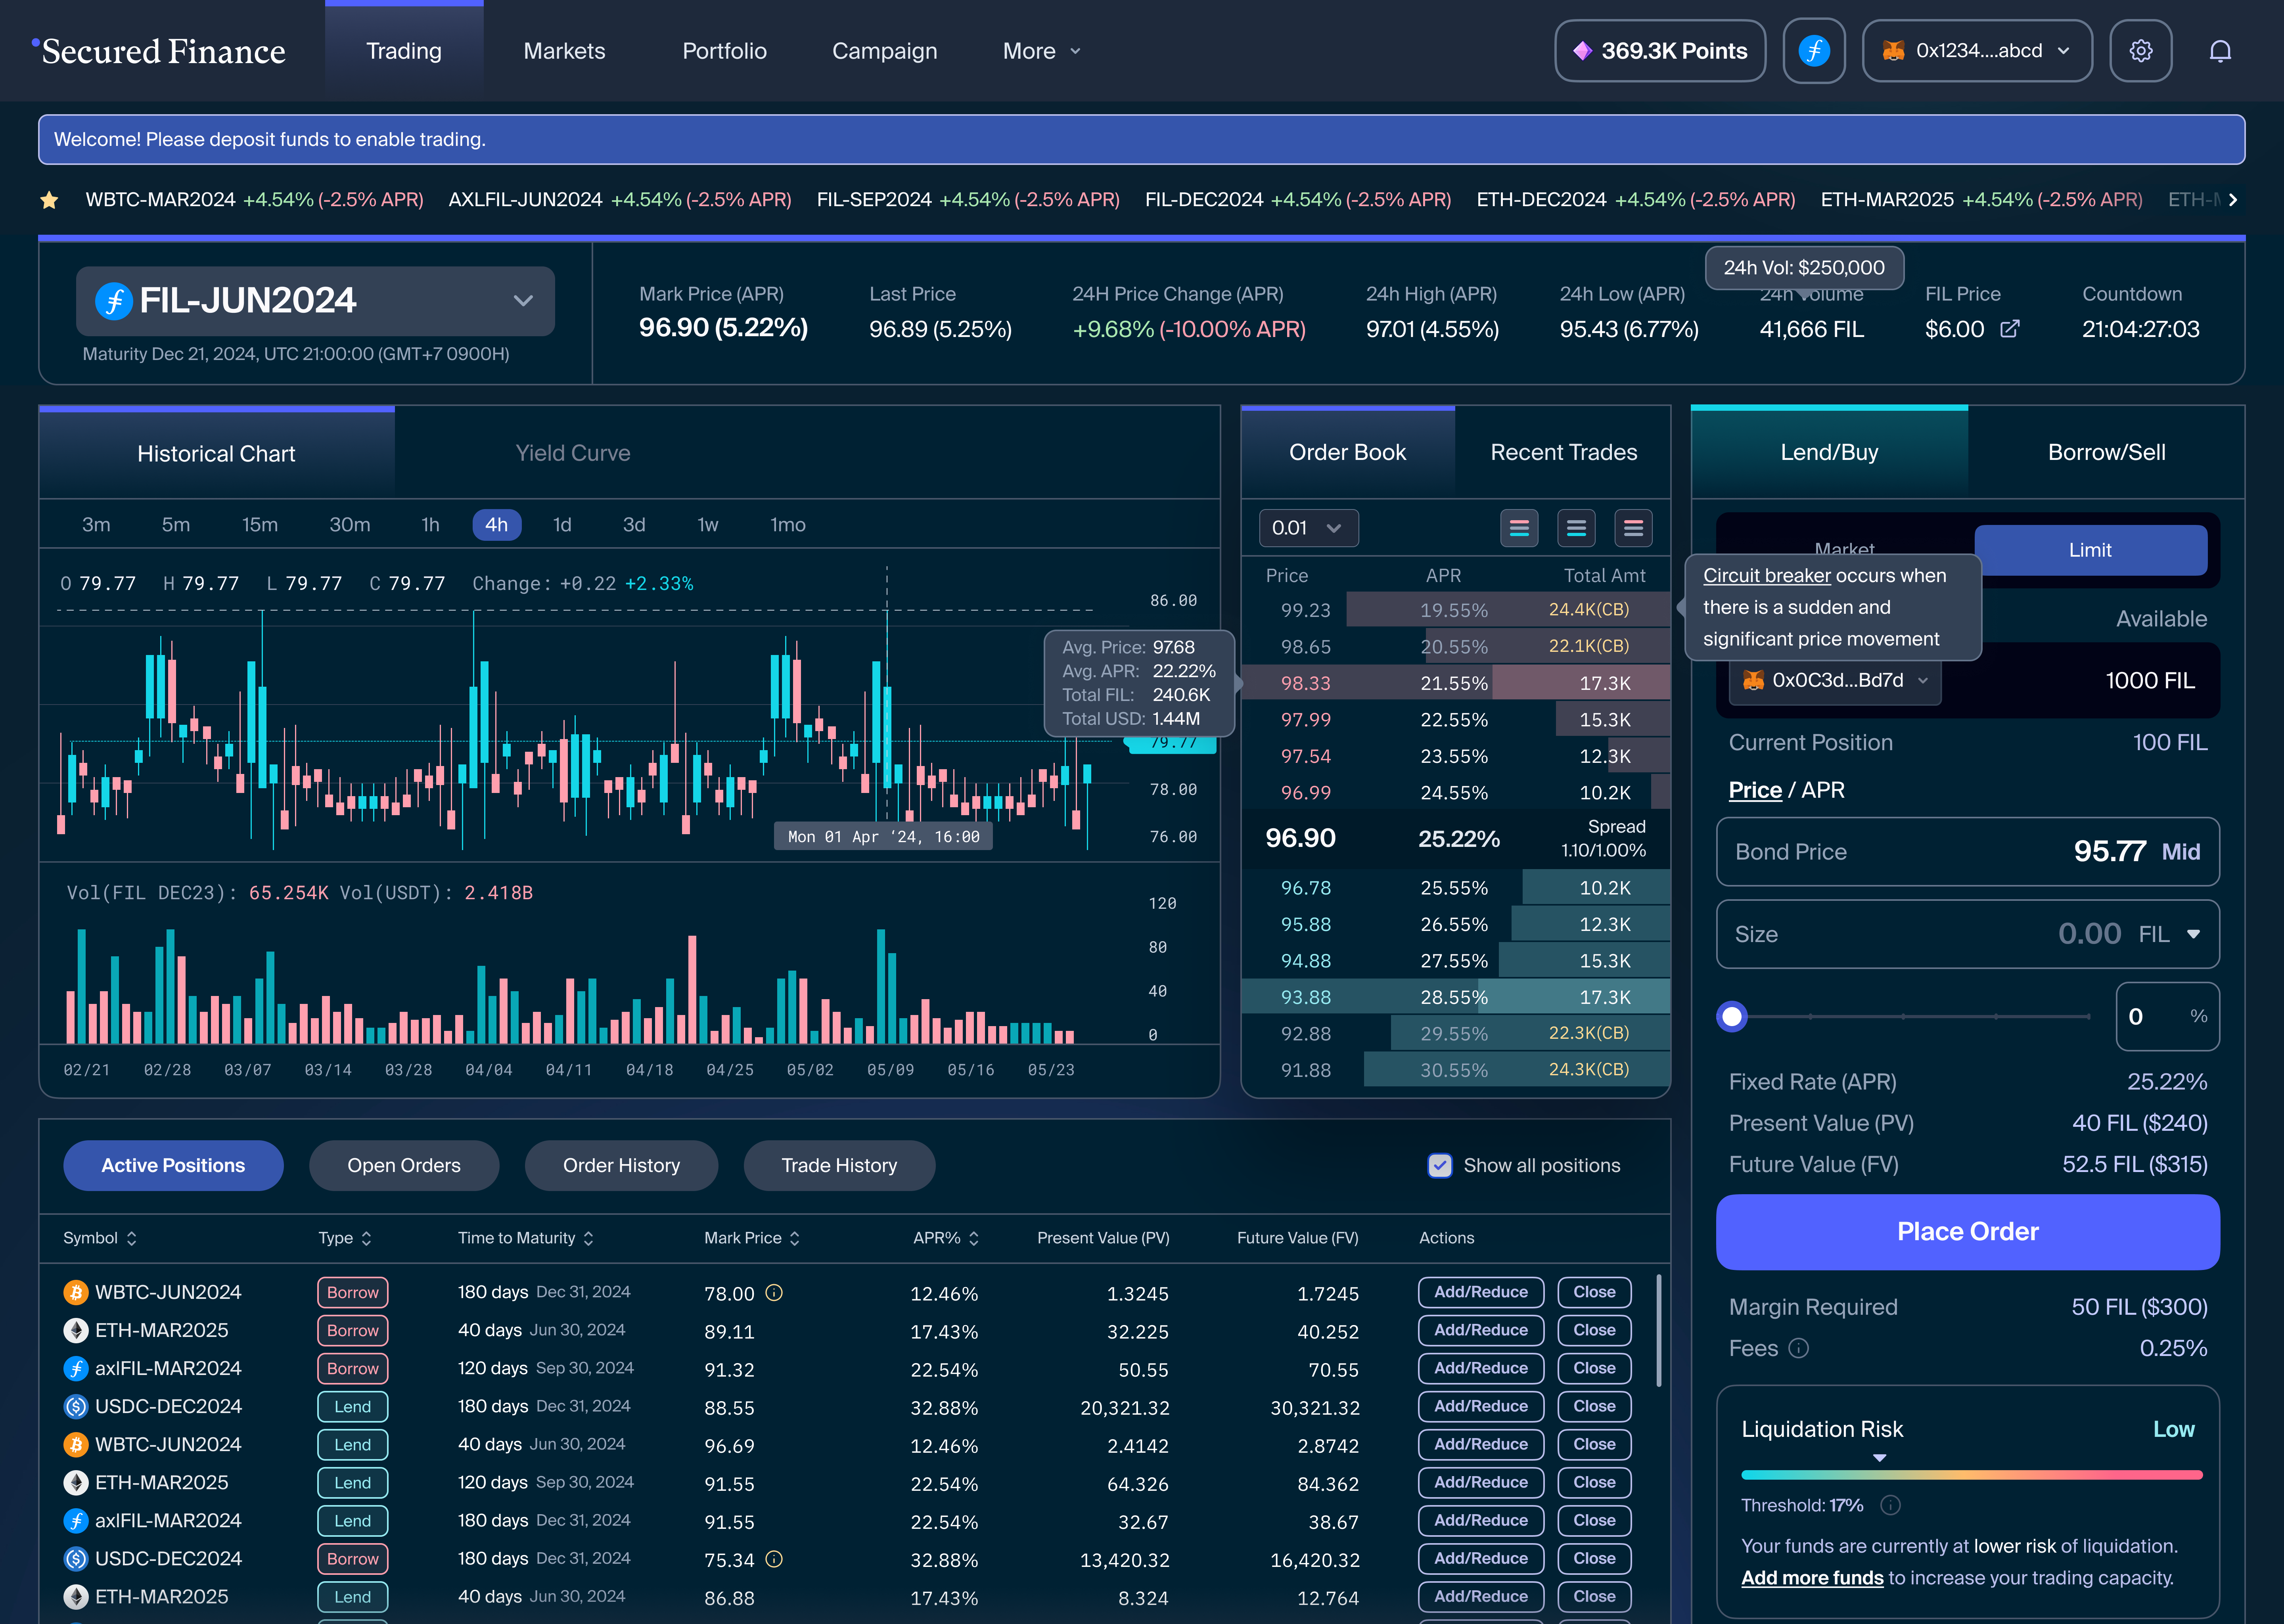This screenshot has height=1624, width=2284.
Task: Click the Threshold info icon
Action: (1890, 1505)
